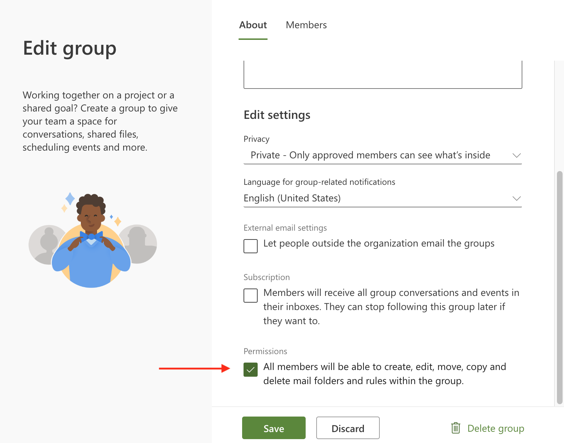Click the trash can icon beside Delete group

[x=456, y=428]
